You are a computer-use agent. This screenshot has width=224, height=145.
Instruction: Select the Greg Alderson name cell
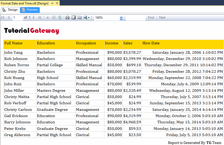click(20, 135)
